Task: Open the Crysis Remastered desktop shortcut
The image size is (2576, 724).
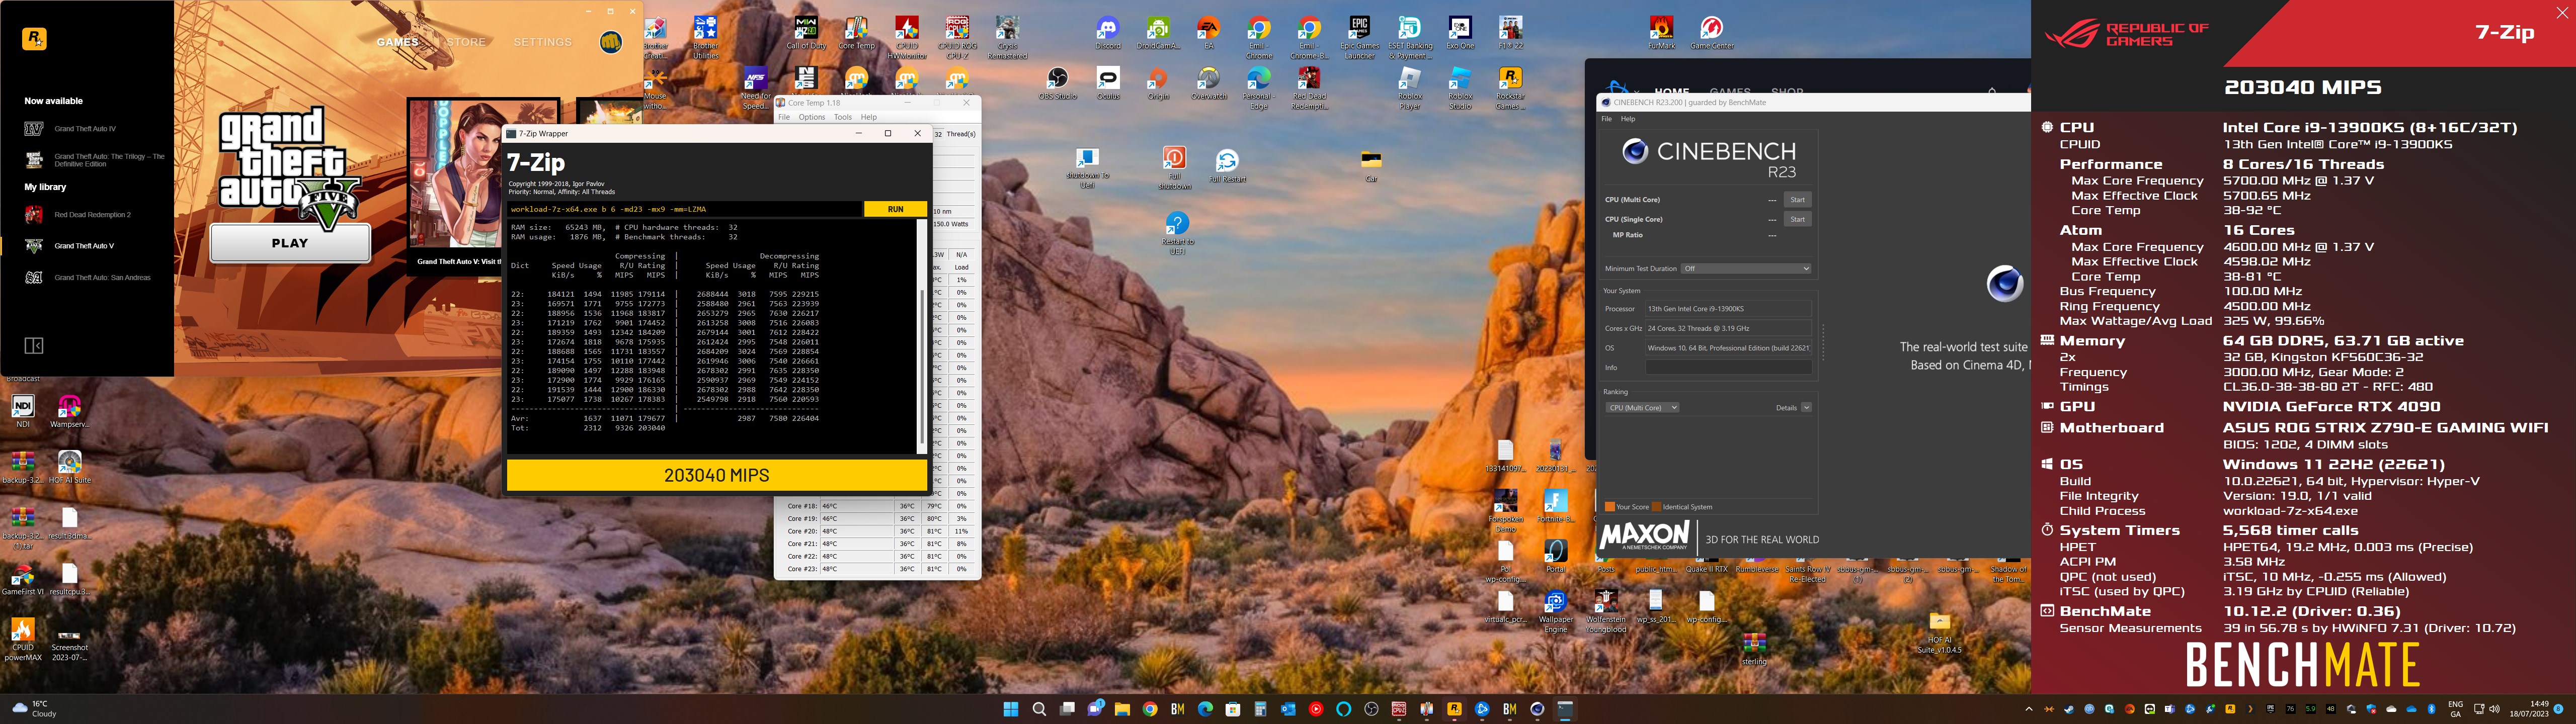Action: coord(1007,38)
